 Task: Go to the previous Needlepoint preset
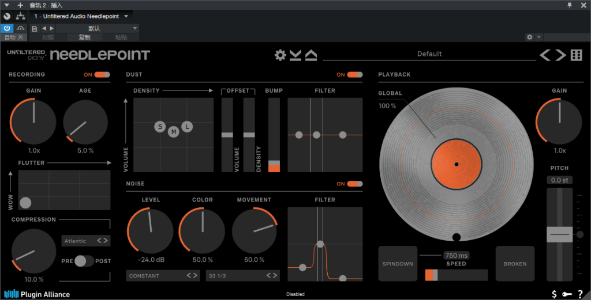click(x=545, y=55)
